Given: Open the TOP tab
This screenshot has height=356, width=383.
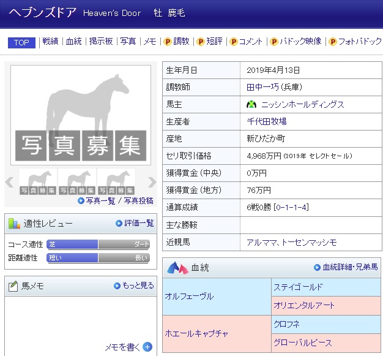Looking at the screenshot, I should 21,42.
